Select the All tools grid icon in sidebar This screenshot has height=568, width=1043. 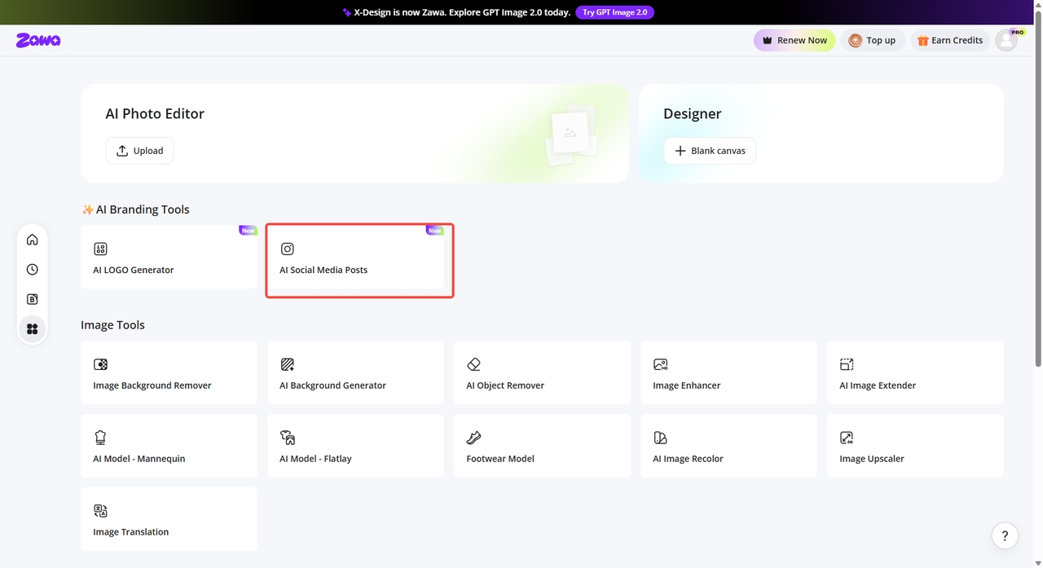tap(33, 329)
